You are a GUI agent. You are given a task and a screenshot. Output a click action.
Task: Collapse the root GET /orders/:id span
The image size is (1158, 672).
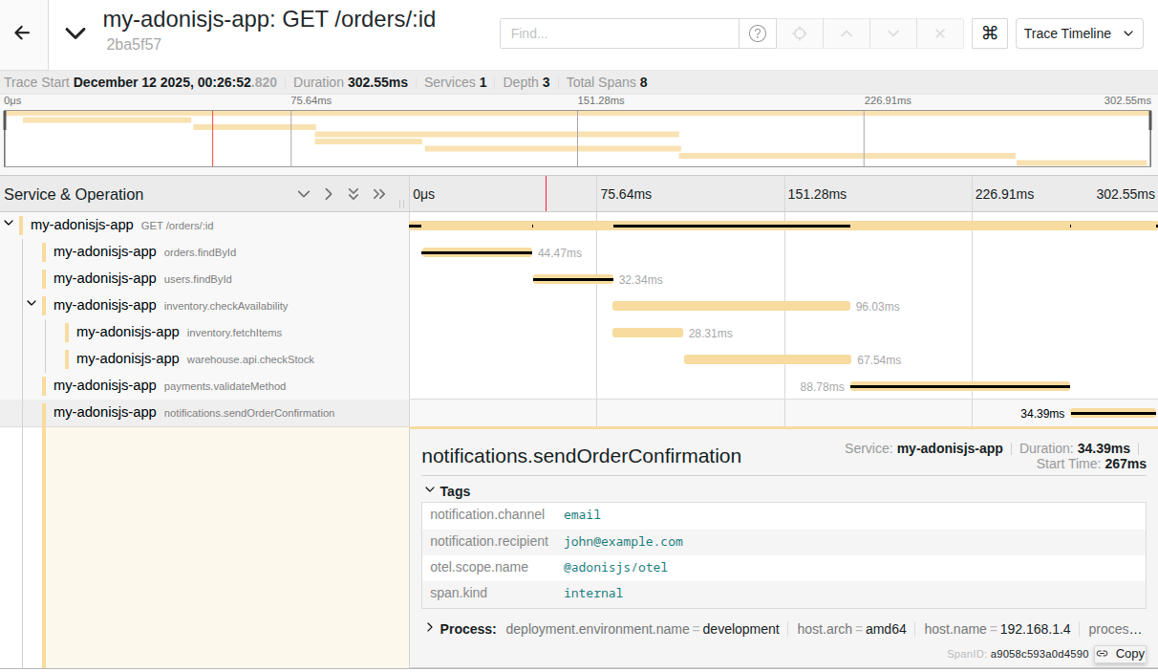(9, 225)
